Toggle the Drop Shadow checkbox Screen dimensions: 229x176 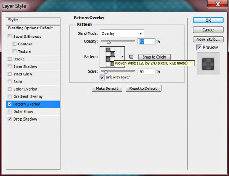click(10, 119)
